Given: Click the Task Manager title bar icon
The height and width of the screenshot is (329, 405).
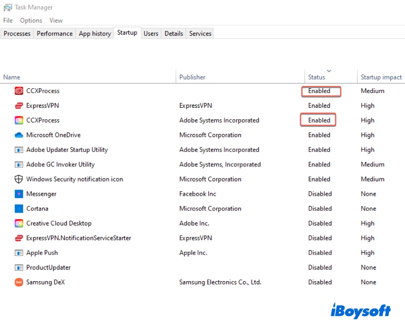Looking at the screenshot, I should [8, 7].
